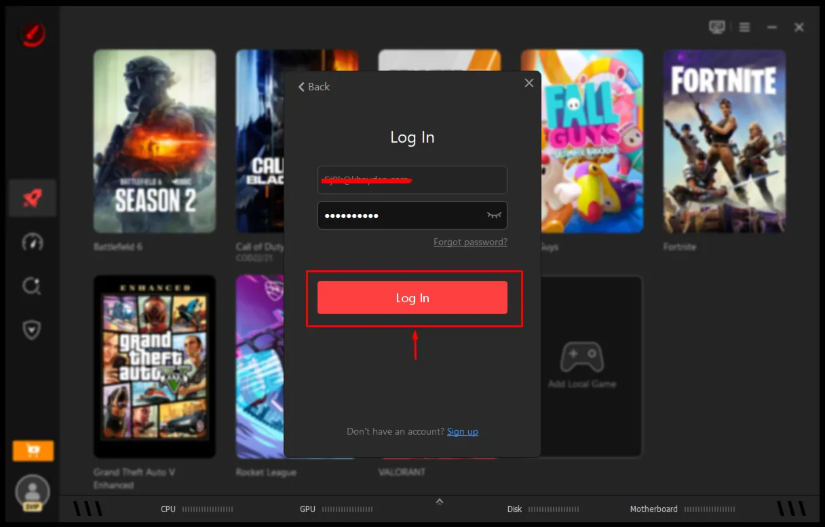Select the Grand Theft Auto V cover

pos(155,367)
